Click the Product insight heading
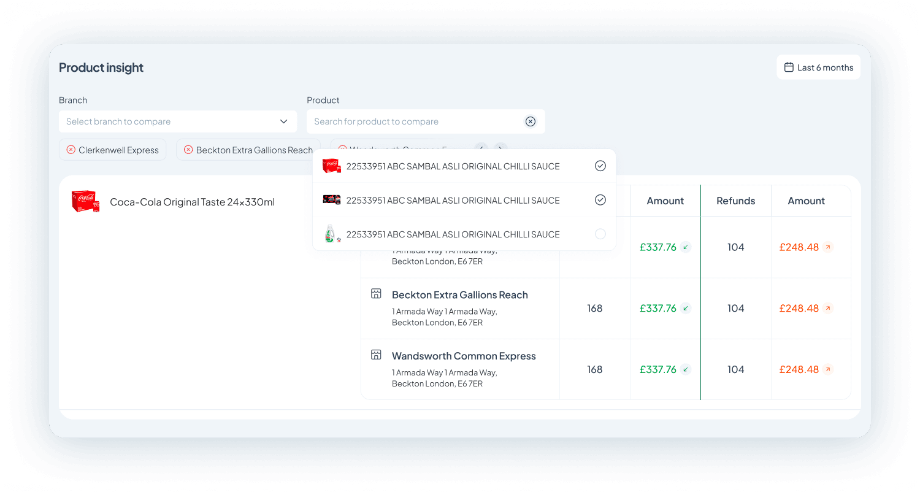The image size is (920, 492). pyautogui.click(x=101, y=67)
